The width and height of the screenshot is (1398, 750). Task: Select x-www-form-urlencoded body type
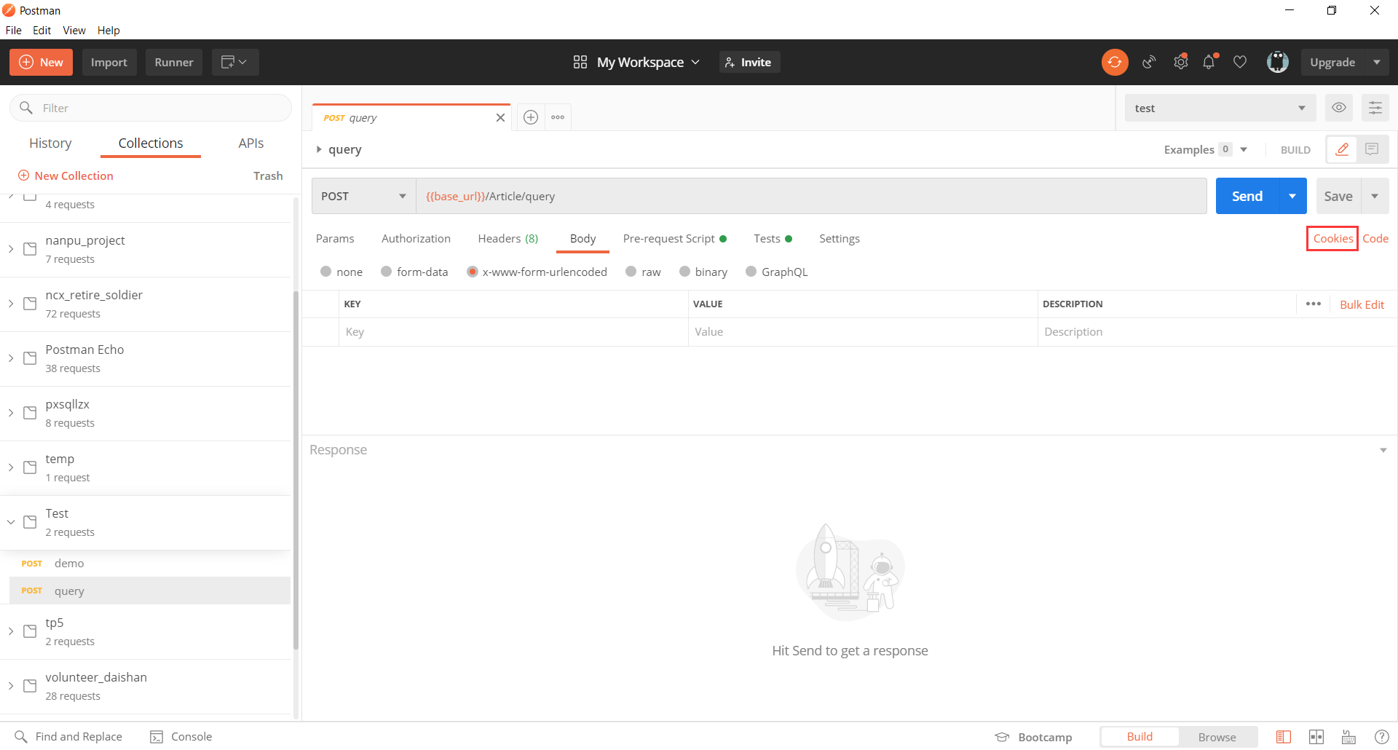pyautogui.click(x=472, y=272)
